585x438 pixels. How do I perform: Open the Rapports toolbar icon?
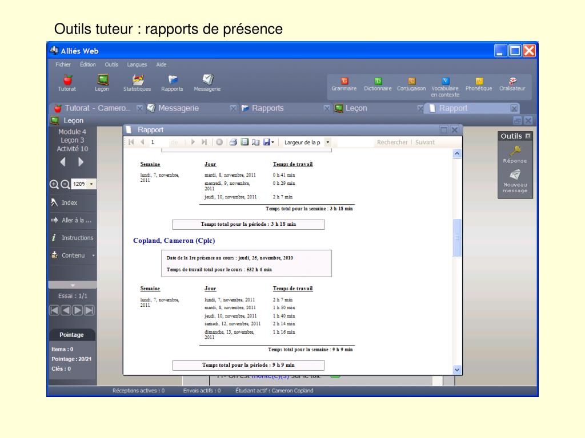click(172, 83)
